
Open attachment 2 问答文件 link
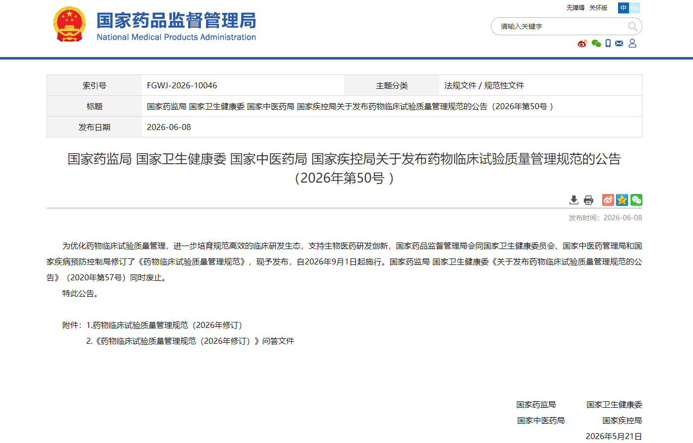[x=190, y=341]
